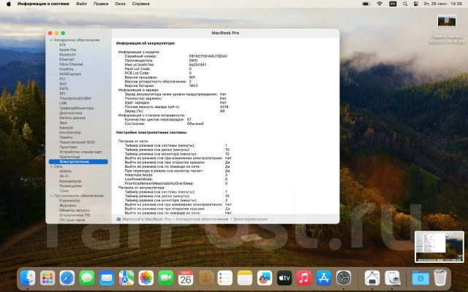The width and height of the screenshot is (468, 292).
Task: Open the Trash in the Dock
Action: pyautogui.click(x=440, y=278)
